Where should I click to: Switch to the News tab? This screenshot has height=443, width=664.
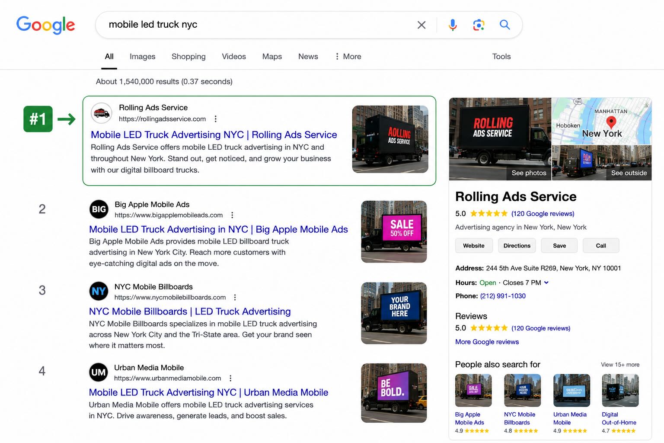308,57
